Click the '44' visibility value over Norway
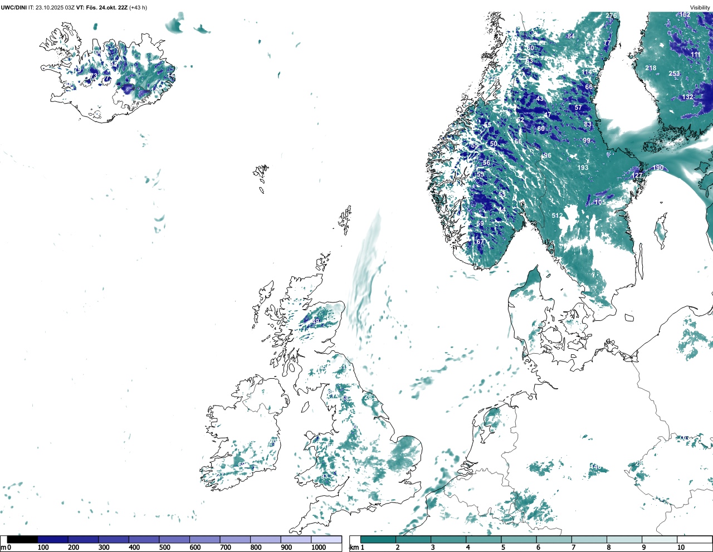The image size is (713, 552). coord(502,210)
